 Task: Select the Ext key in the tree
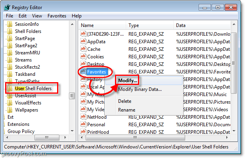(x=10, y=117)
